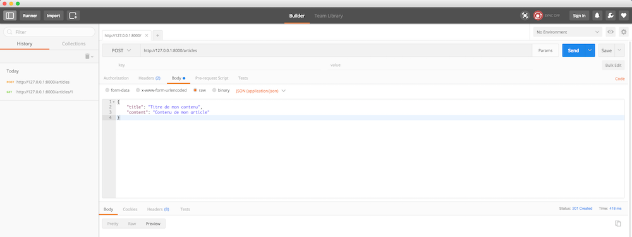Image resolution: width=632 pixels, height=237 pixels.
Task: Select x-www-form-urlencoded body type
Action: (138, 90)
